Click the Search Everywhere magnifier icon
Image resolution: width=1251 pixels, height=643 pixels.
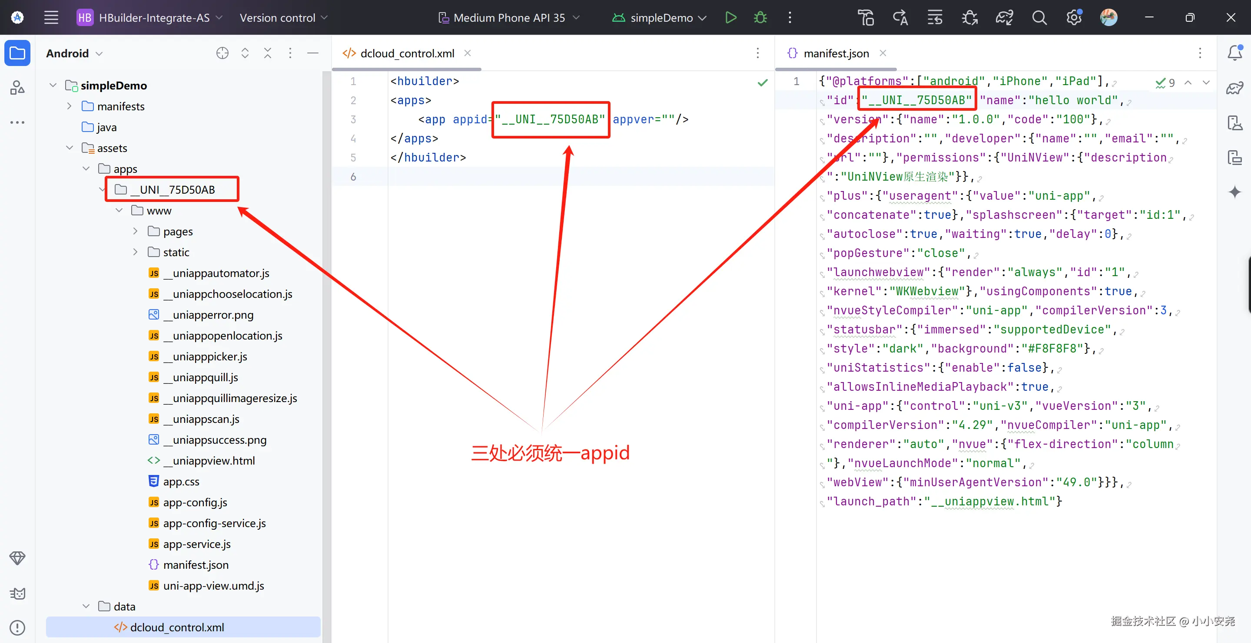coord(1039,18)
